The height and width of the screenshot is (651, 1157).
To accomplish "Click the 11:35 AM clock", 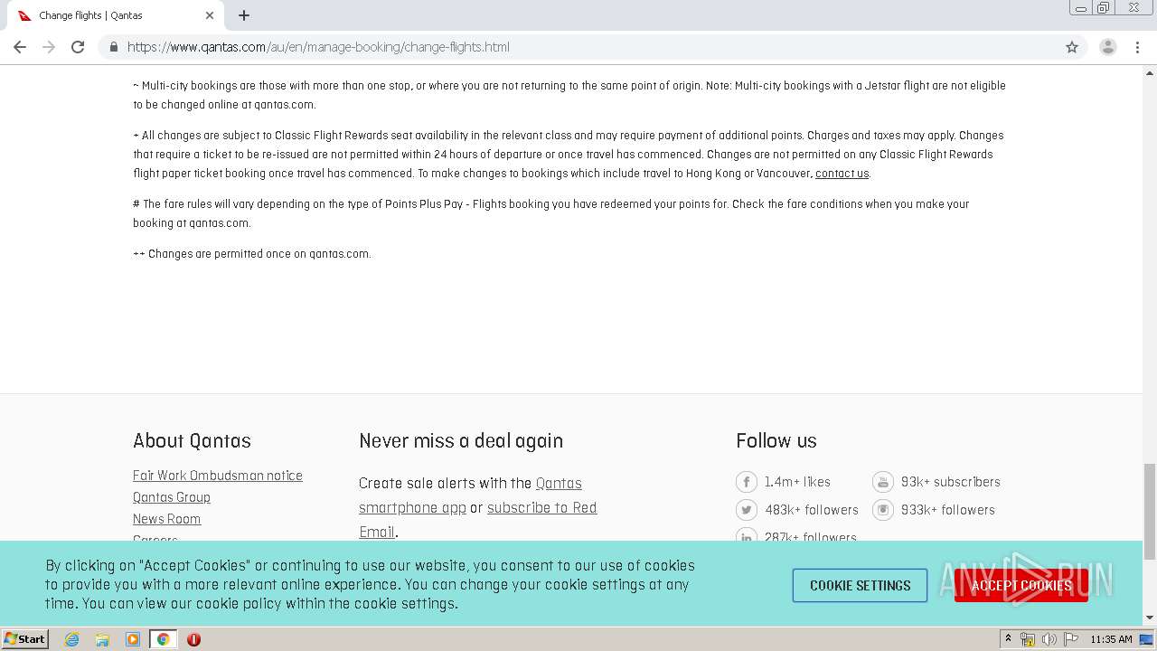I will (x=1111, y=639).
